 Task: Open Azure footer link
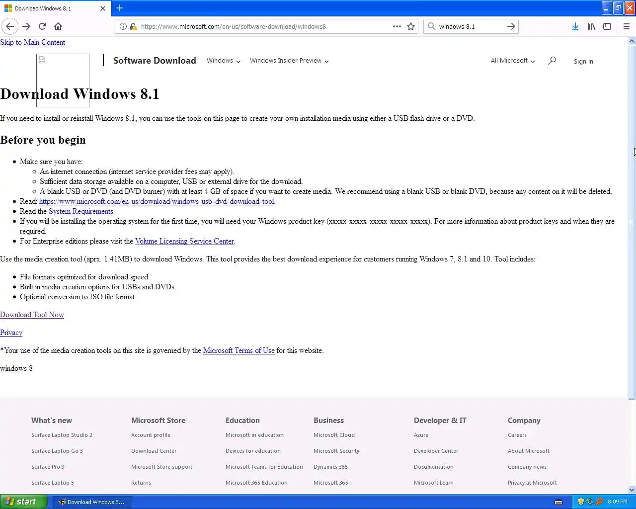(x=421, y=435)
